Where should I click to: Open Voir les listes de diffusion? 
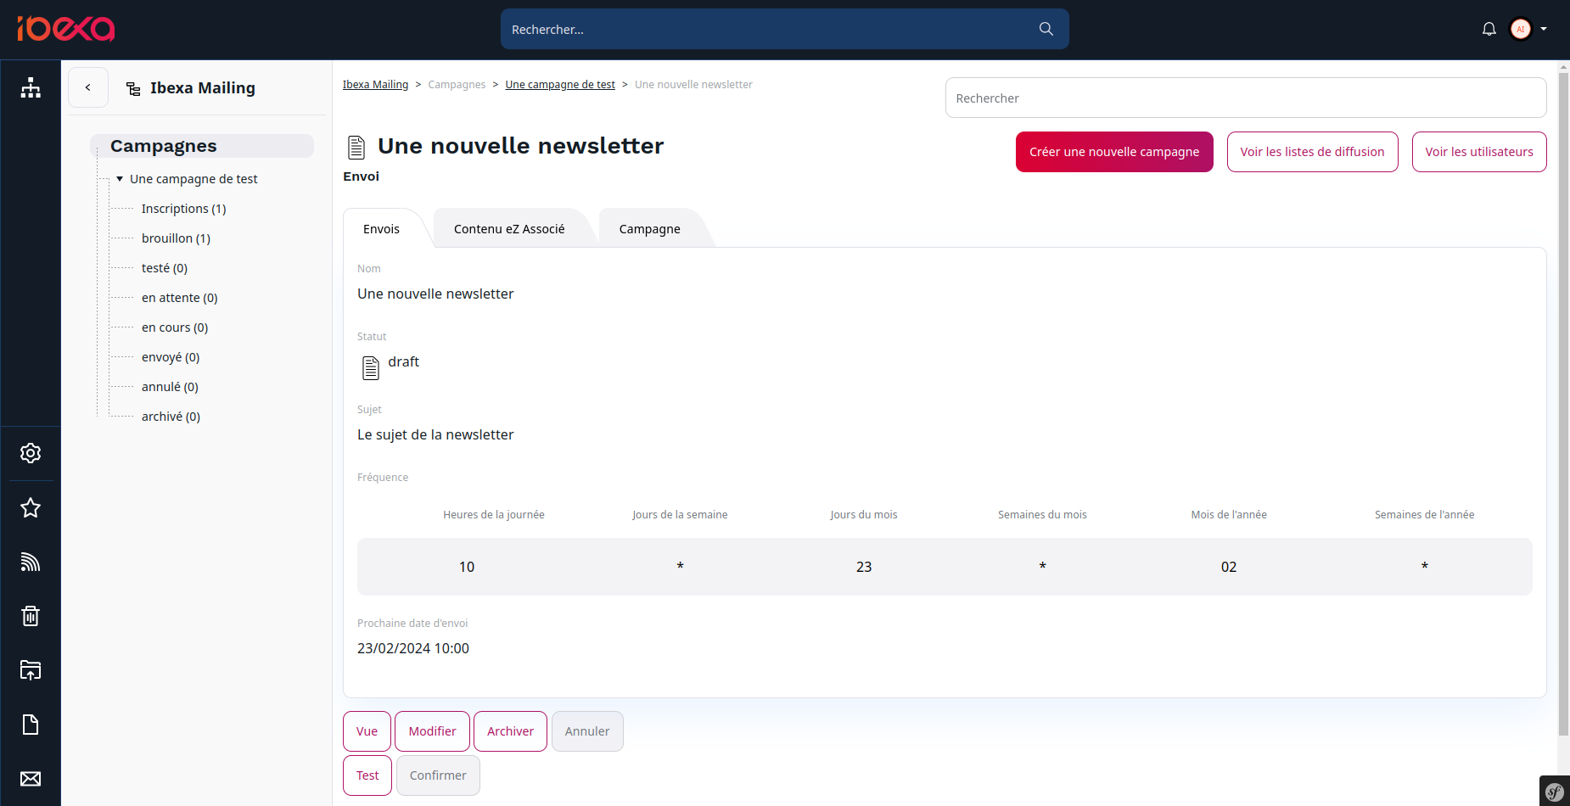point(1312,152)
